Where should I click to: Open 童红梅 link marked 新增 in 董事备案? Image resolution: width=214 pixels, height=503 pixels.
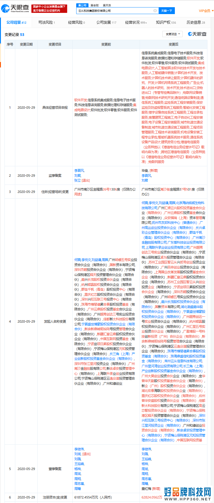[x=146, y=489]
